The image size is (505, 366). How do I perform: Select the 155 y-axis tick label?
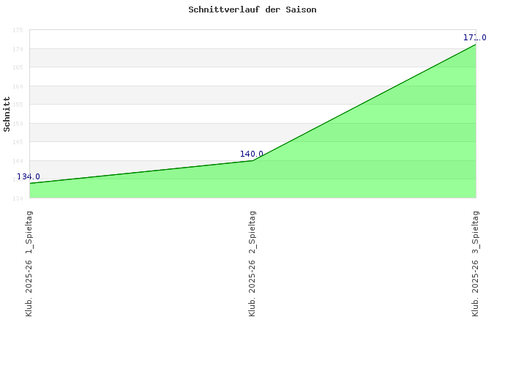click(18, 105)
